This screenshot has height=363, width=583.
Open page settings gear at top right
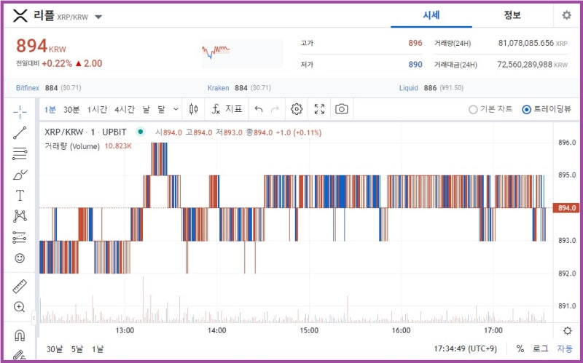(x=567, y=15)
